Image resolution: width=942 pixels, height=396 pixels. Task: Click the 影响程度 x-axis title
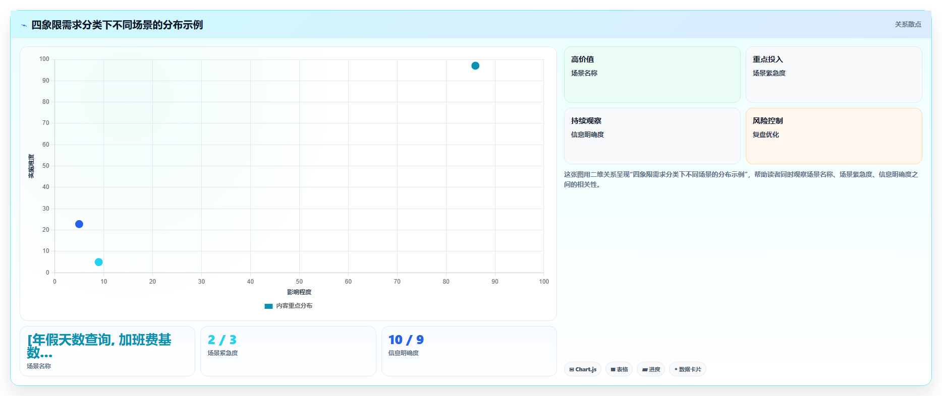click(x=299, y=292)
